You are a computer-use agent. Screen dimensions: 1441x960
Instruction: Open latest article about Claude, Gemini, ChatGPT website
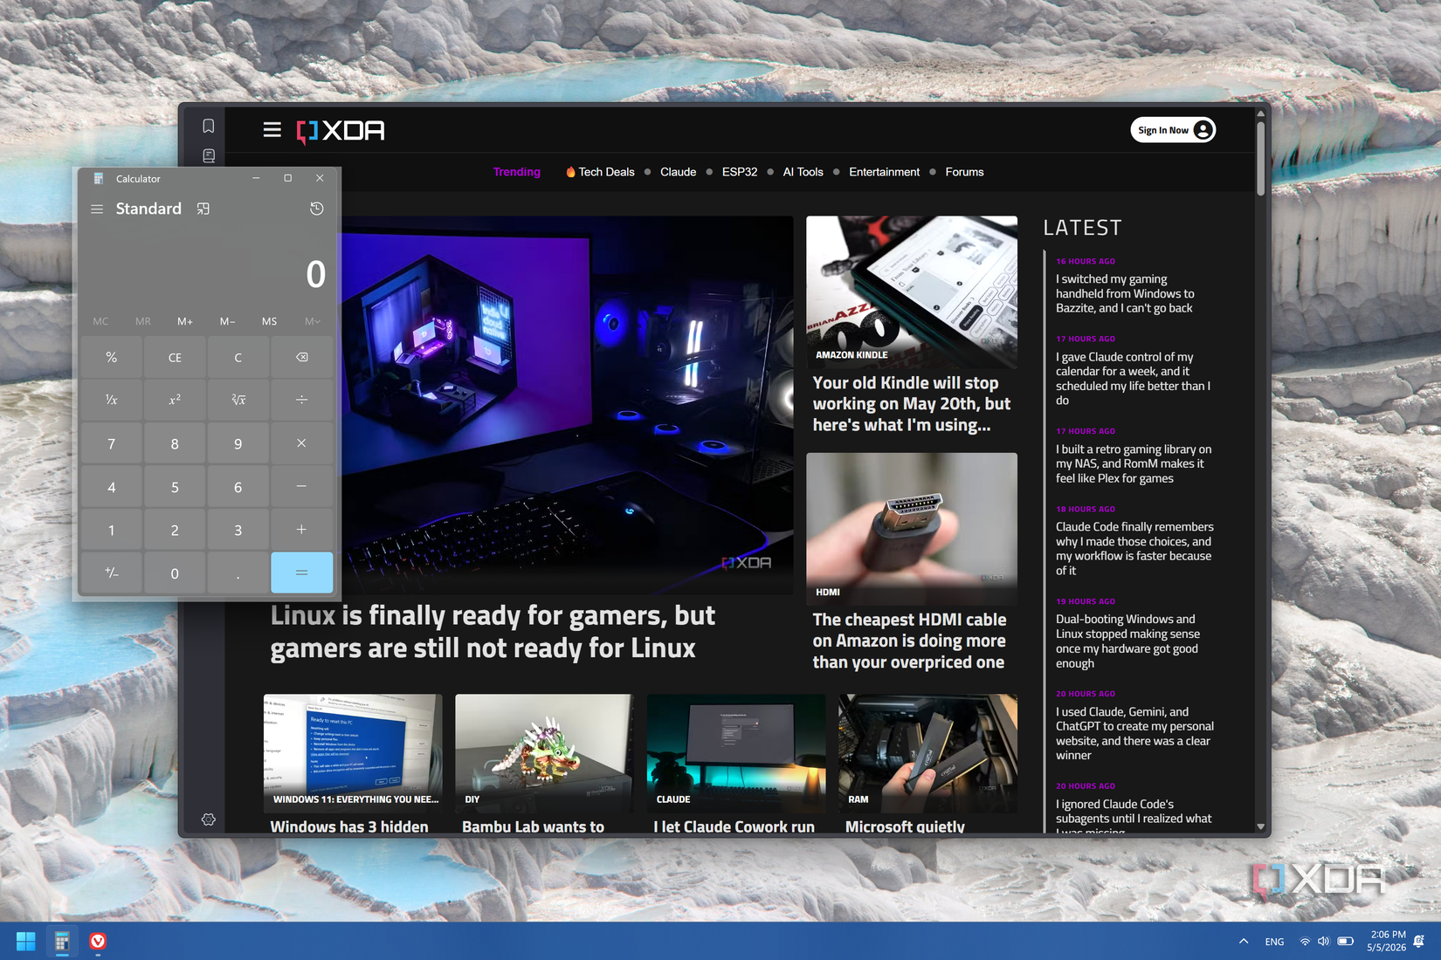1134,734
